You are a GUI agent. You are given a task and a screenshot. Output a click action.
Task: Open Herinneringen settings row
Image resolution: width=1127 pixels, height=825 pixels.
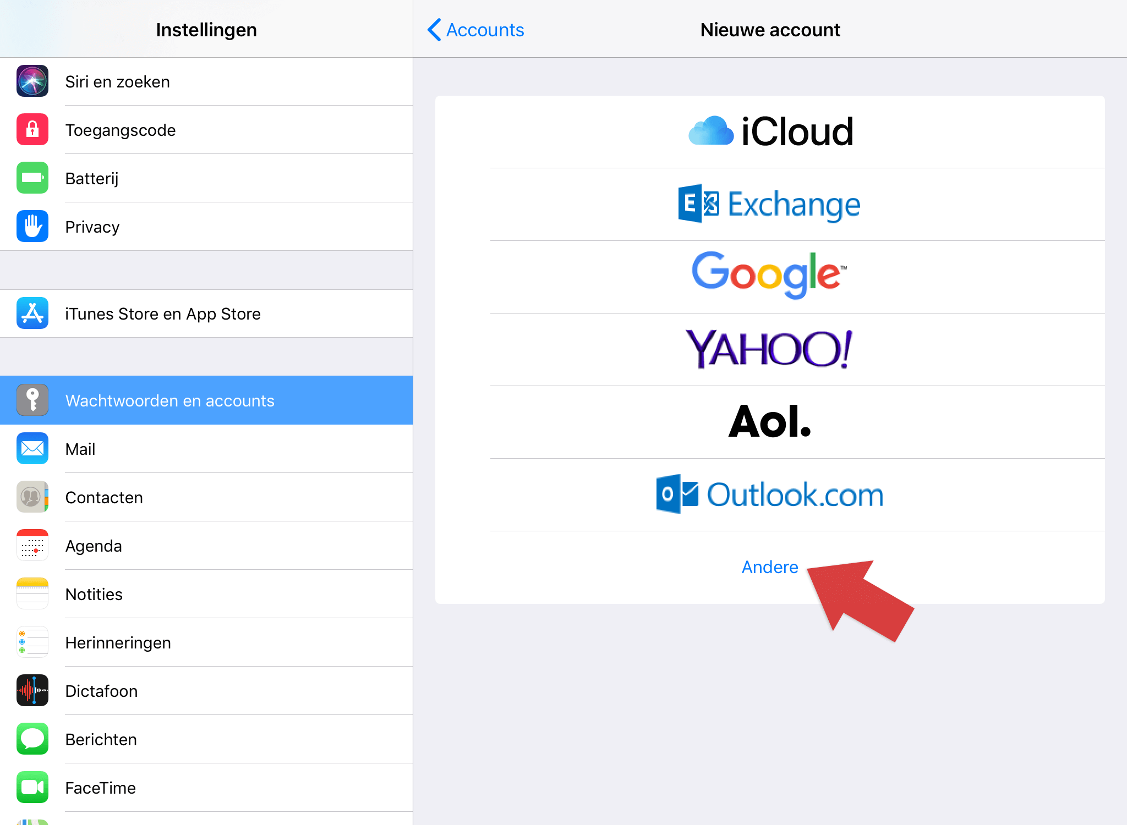206,642
